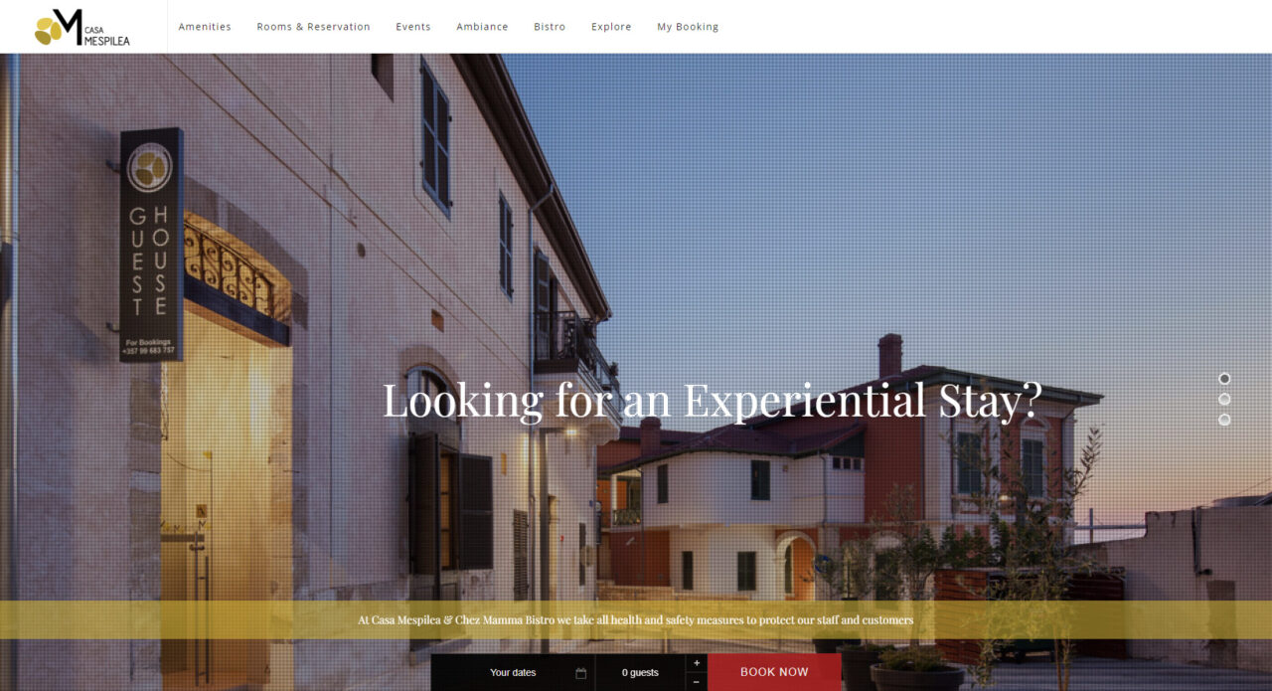Switch to the second slide dot
Viewport: 1272px width, 691px height.
(1224, 399)
